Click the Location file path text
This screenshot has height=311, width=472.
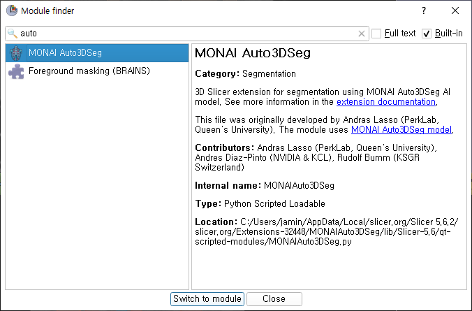[x=327, y=232]
